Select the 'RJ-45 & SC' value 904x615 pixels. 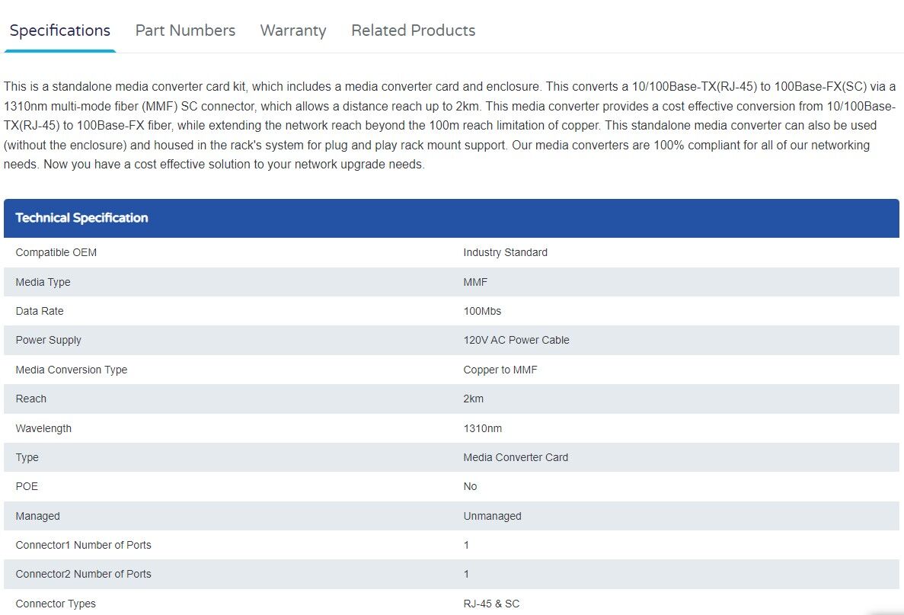coord(492,604)
